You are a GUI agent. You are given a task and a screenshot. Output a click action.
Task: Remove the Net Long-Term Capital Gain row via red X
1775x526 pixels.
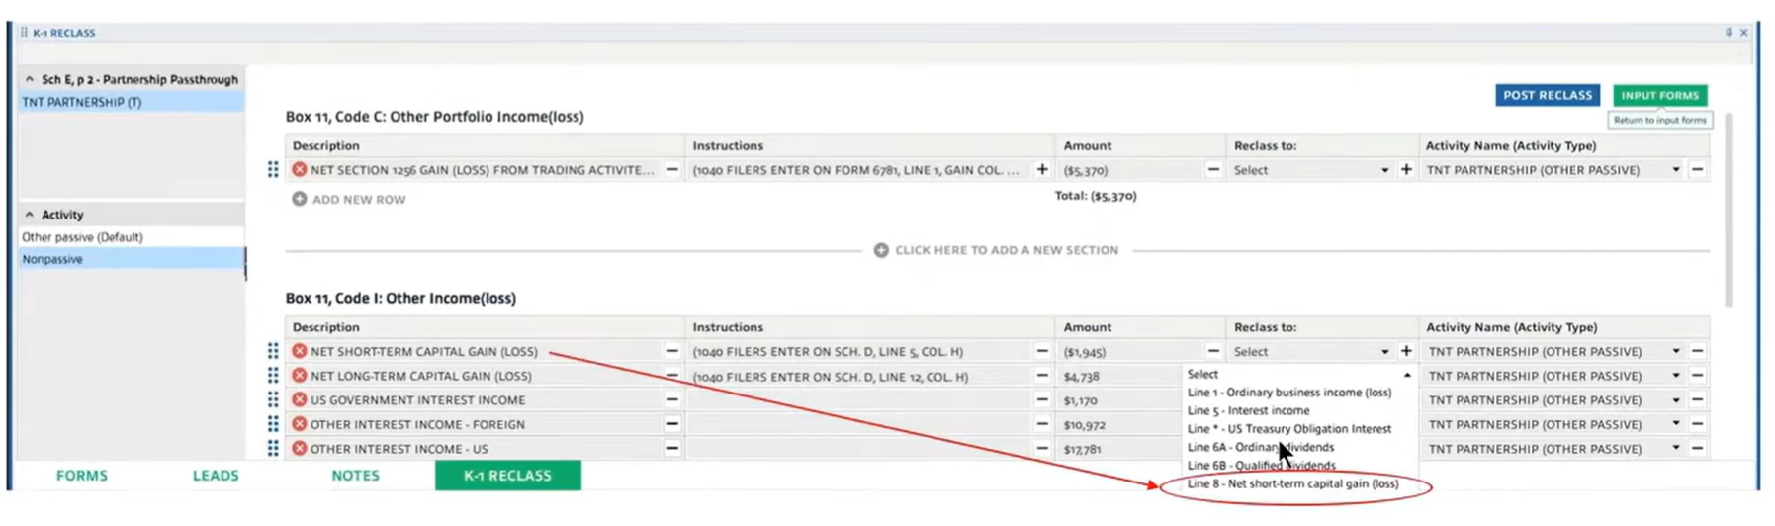click(299, 376)
